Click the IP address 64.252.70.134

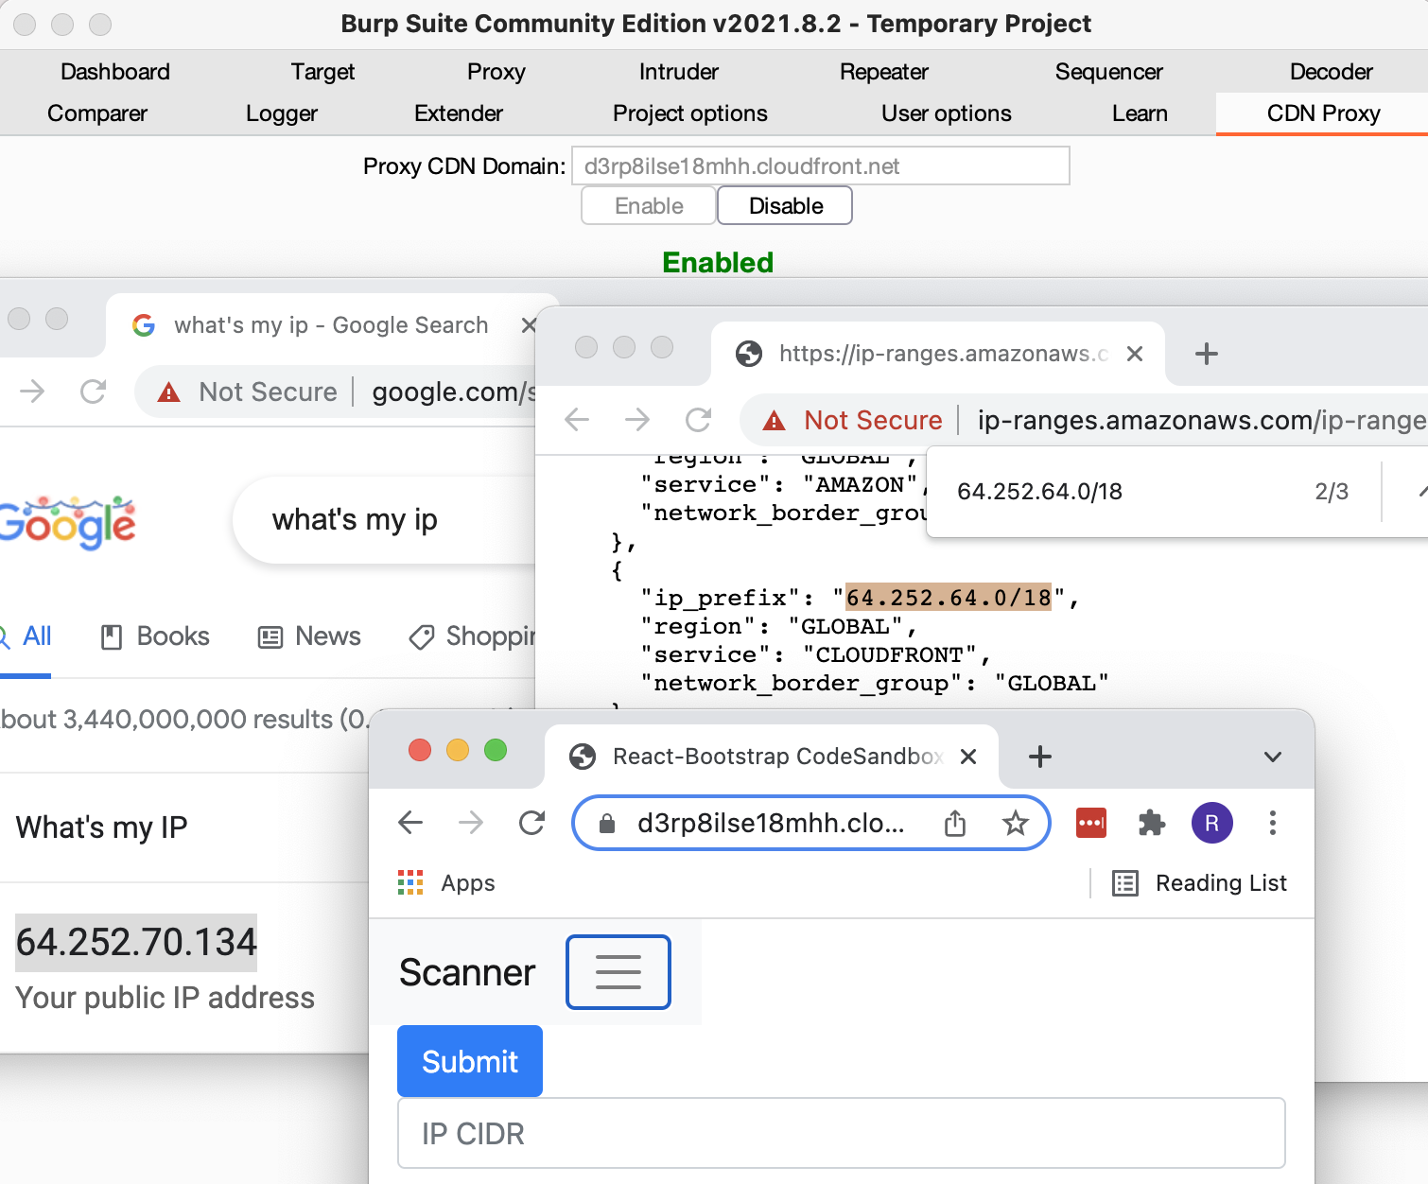click(x=136, y=942)
